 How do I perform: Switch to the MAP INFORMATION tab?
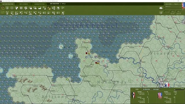coord(8,4)
